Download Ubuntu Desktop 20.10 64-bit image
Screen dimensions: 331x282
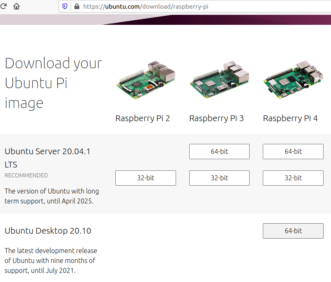pos(293,231)
